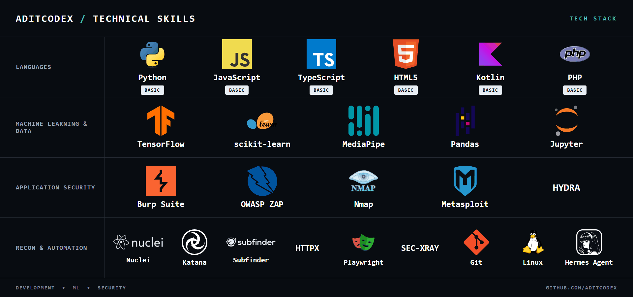Click the HYDRA text item
Viewport: 633px width, 297px height.
566,188
